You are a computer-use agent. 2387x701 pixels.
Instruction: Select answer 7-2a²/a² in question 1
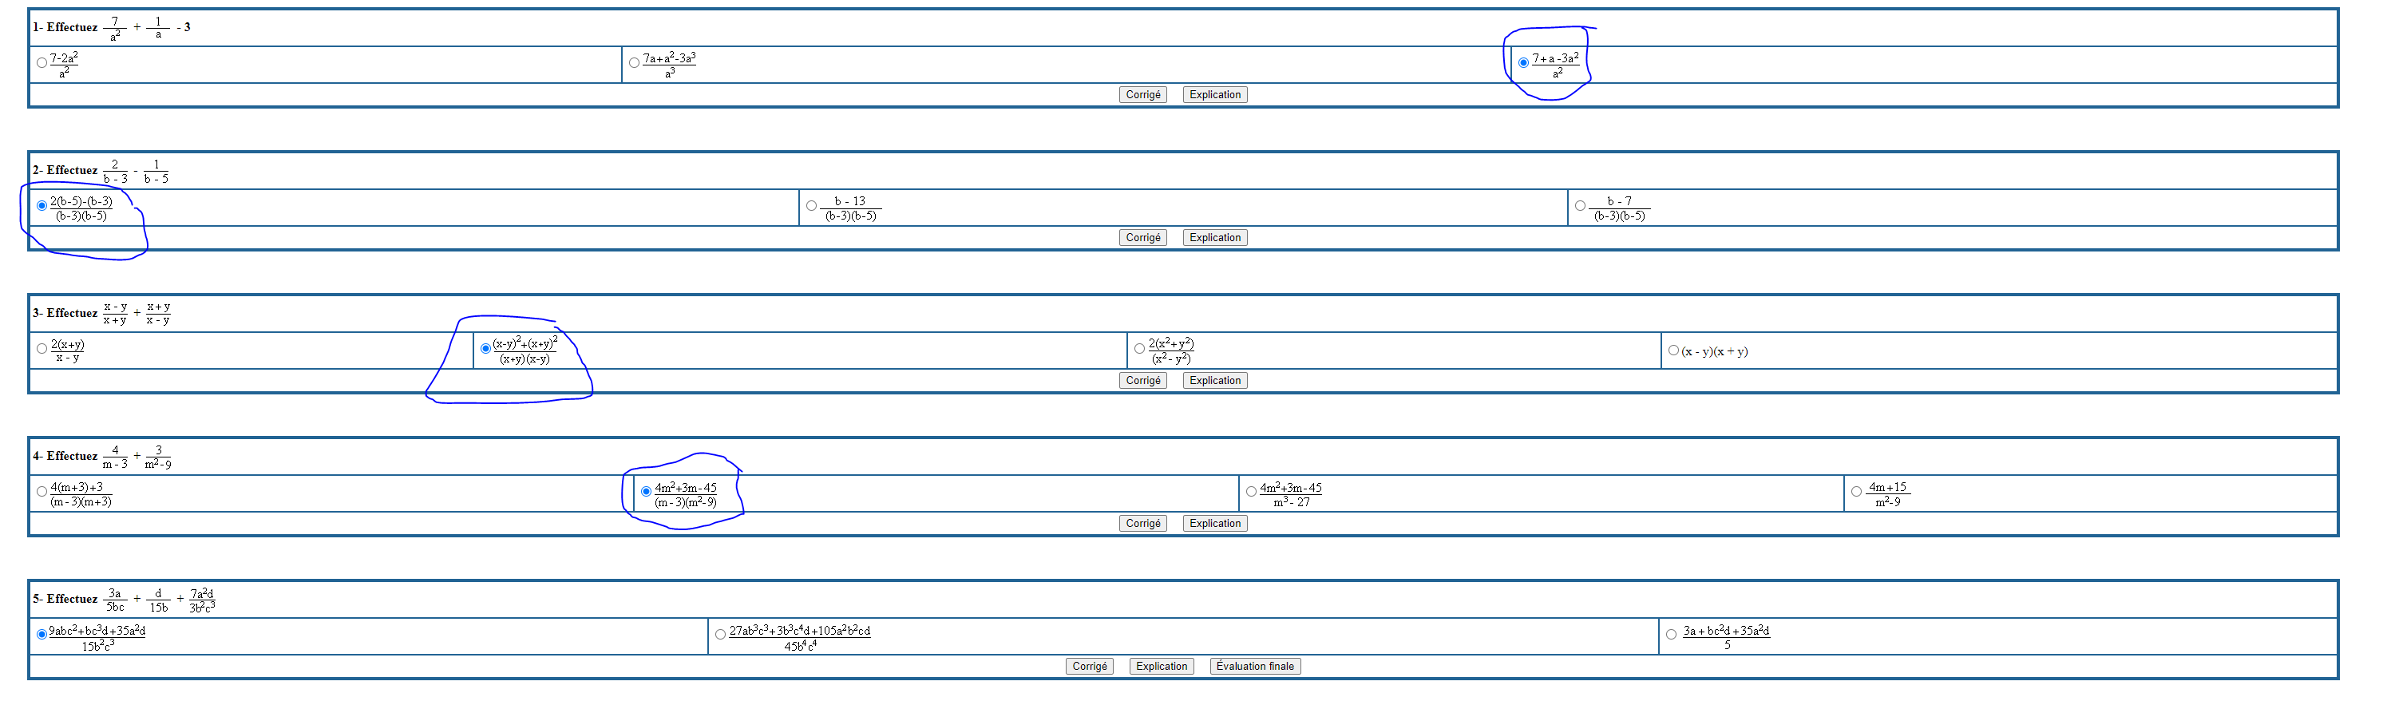(42, 63)
